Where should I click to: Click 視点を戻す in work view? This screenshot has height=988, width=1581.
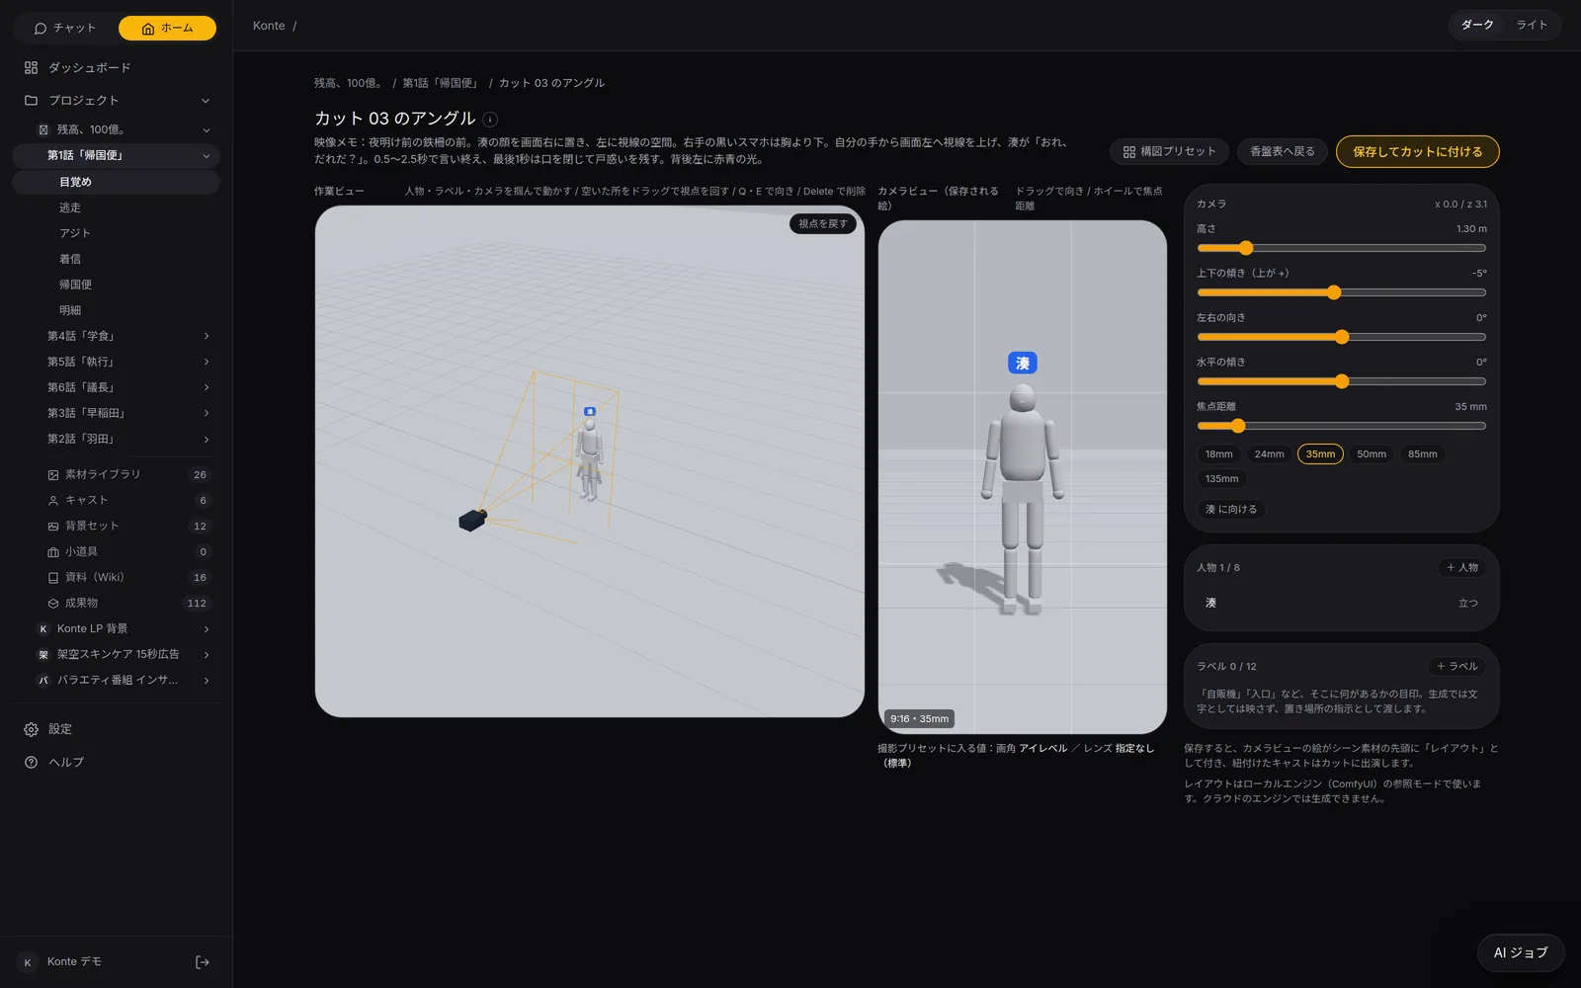(x=822, y=223)
